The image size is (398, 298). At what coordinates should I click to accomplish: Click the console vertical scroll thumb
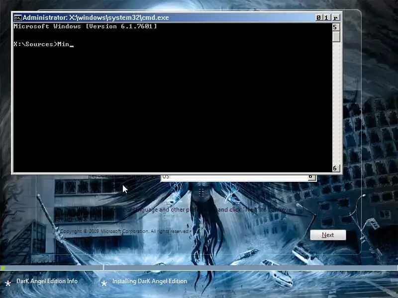(x=336, y=37)
